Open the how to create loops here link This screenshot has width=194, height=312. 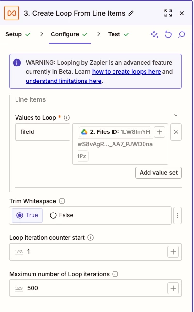(x=127, y=72)
